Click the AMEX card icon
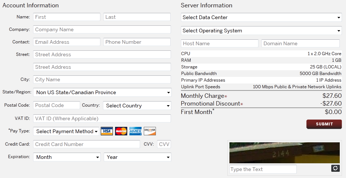The height and width of the screenshot is (178, 346). pos(135,131)
